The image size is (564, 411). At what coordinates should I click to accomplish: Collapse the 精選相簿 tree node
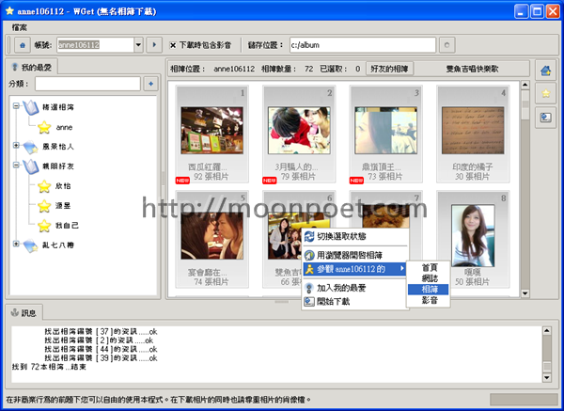coord(16,106)
